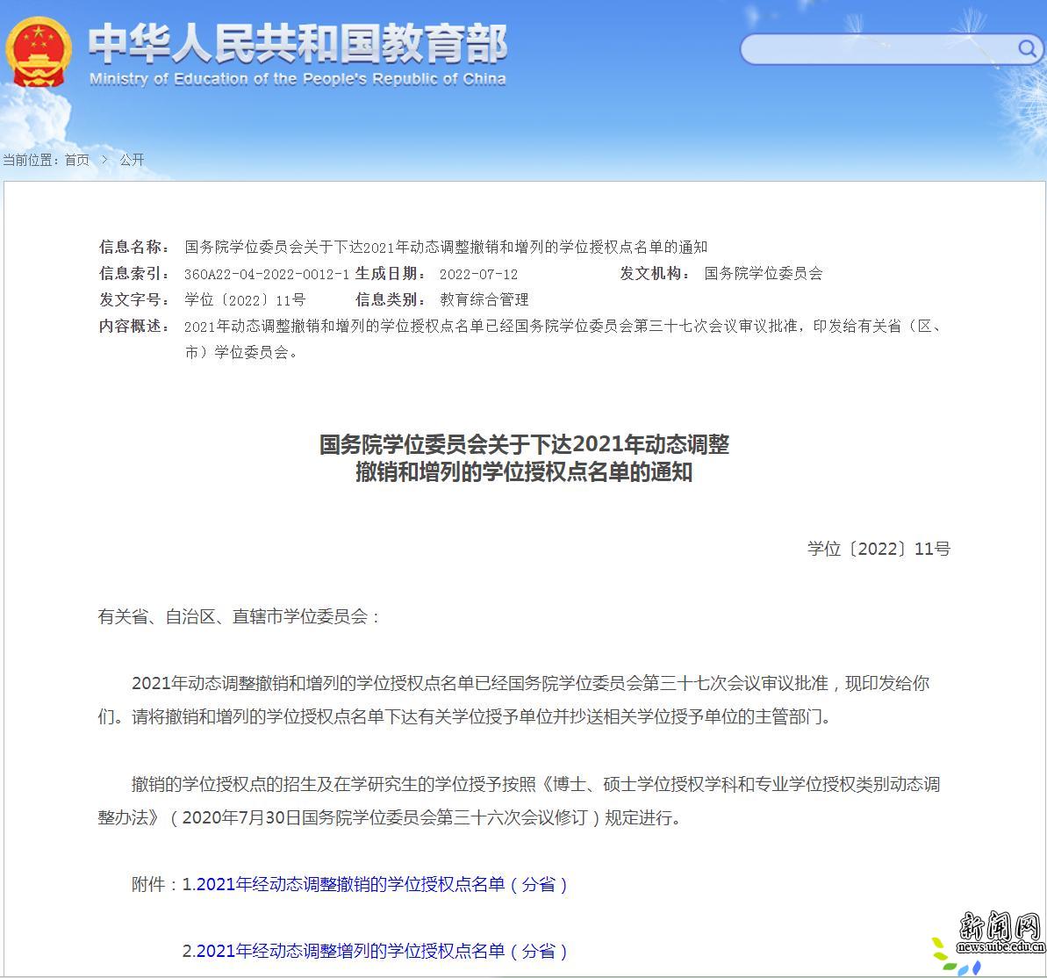Open the 公开 breadcrumb link
Viewport: 1047px width, 978px height.
(132, 160)
